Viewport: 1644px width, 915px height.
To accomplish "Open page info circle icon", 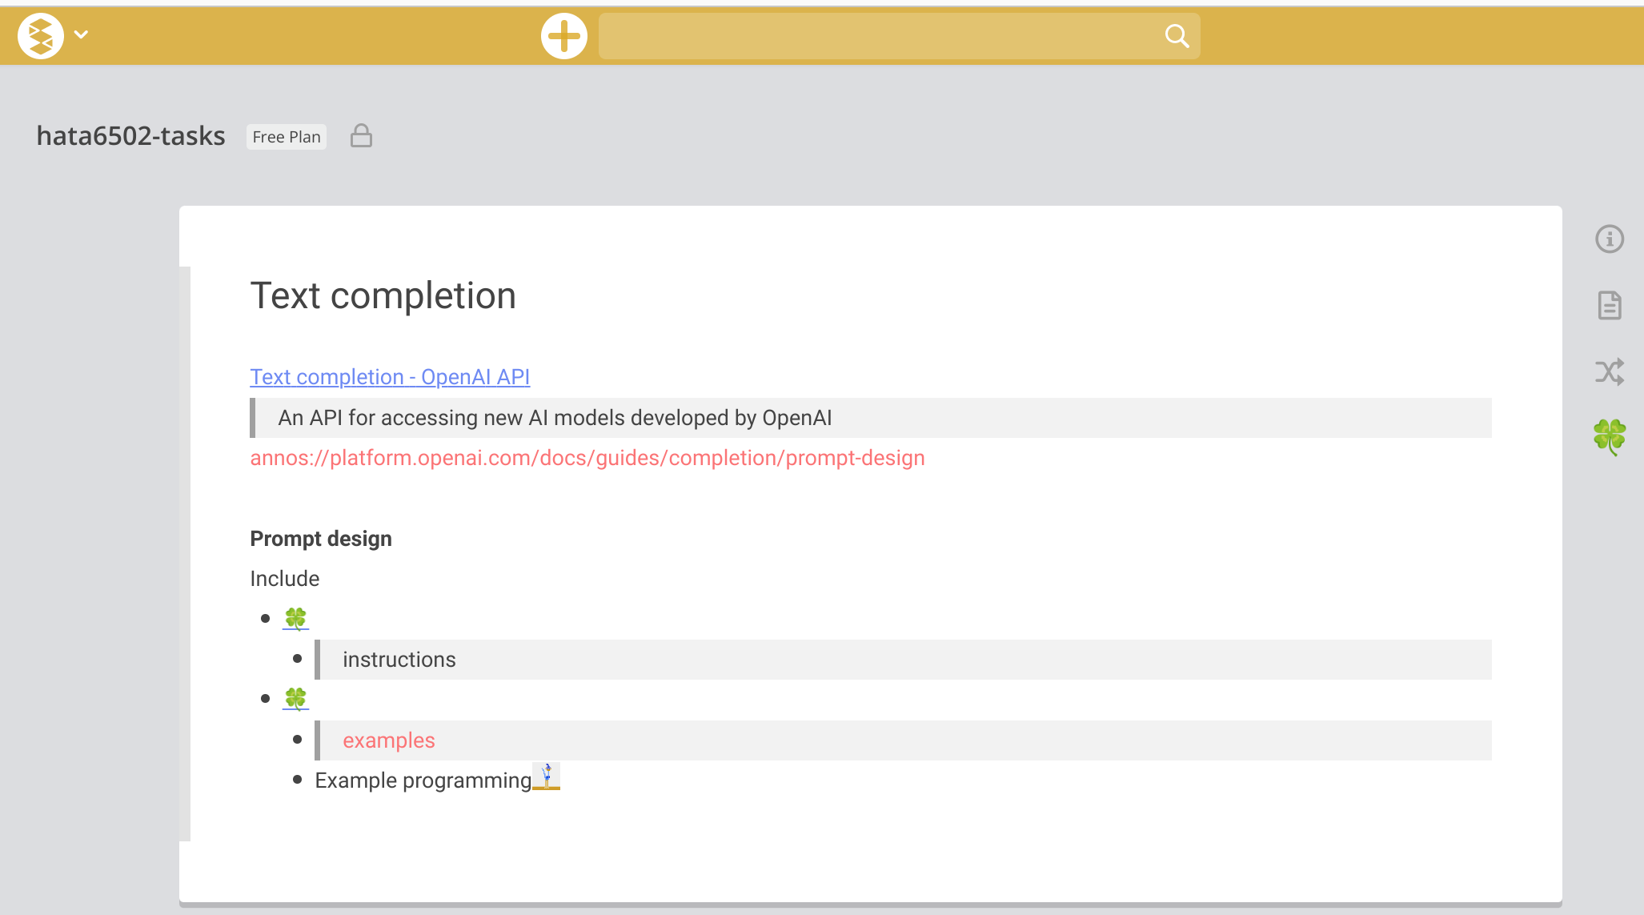I will [x=1609, y=239].
